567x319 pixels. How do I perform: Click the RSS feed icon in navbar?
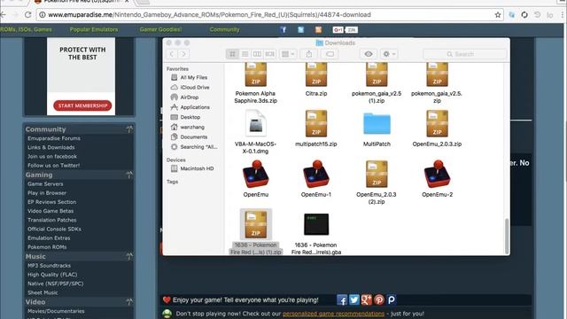tap(318, 29)
